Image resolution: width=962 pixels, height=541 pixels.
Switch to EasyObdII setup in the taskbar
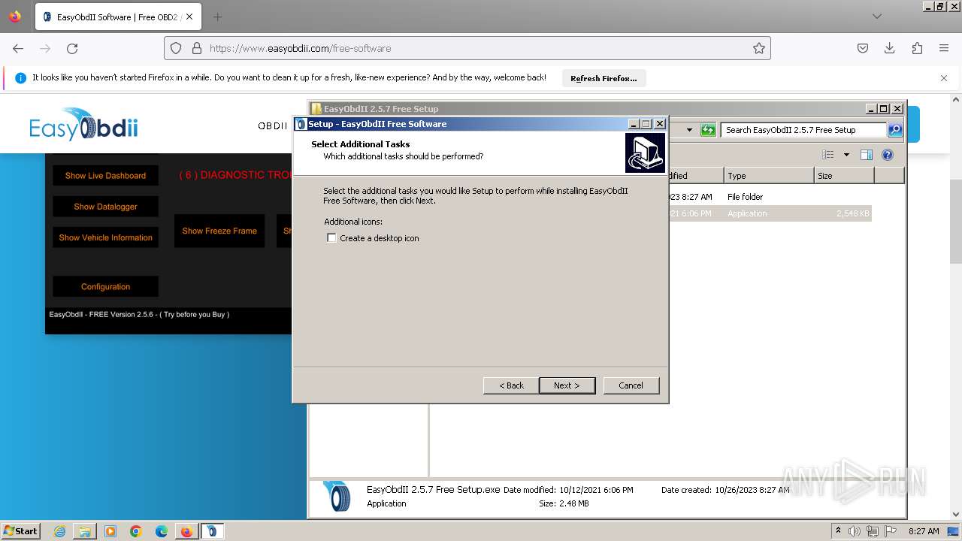click(x=212, y=531)
